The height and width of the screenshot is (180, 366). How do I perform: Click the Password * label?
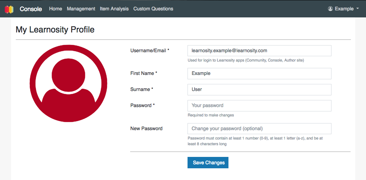pyautogui.click(x=143, y=105)
